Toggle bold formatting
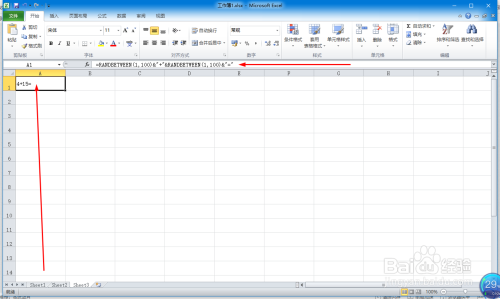 click(x=50, y=43)
